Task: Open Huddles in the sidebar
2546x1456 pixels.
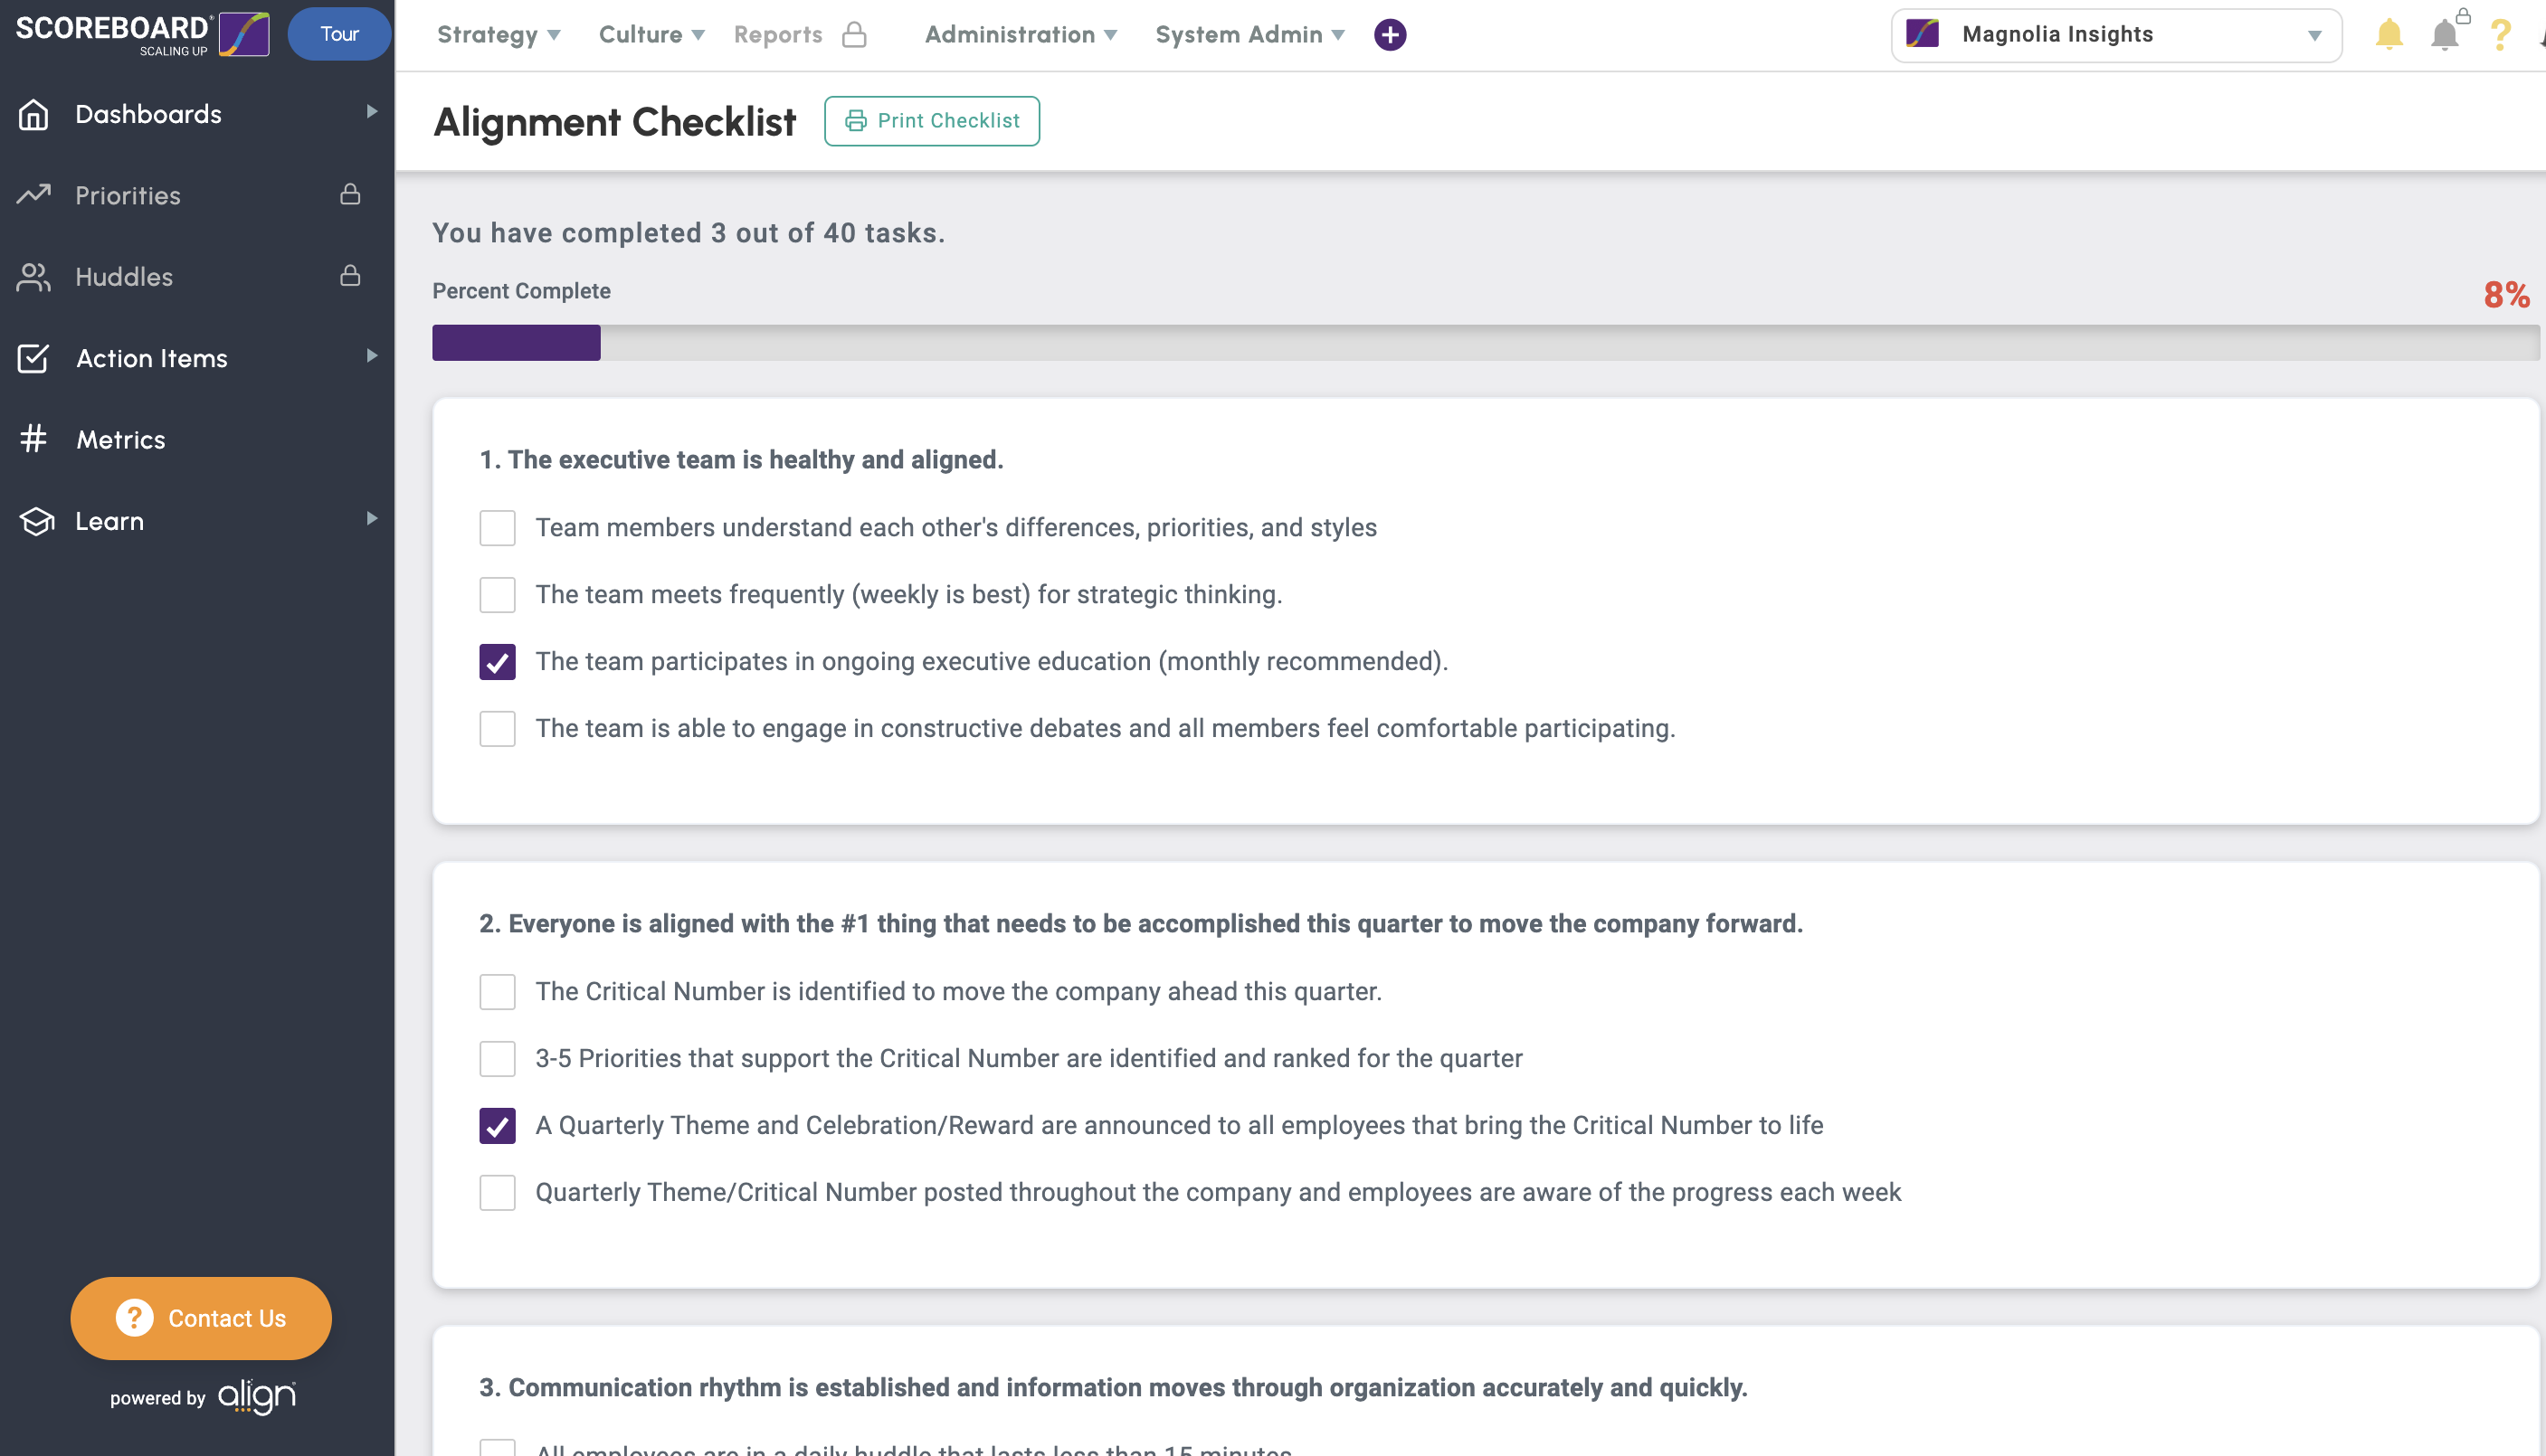Action: [197, 277]
